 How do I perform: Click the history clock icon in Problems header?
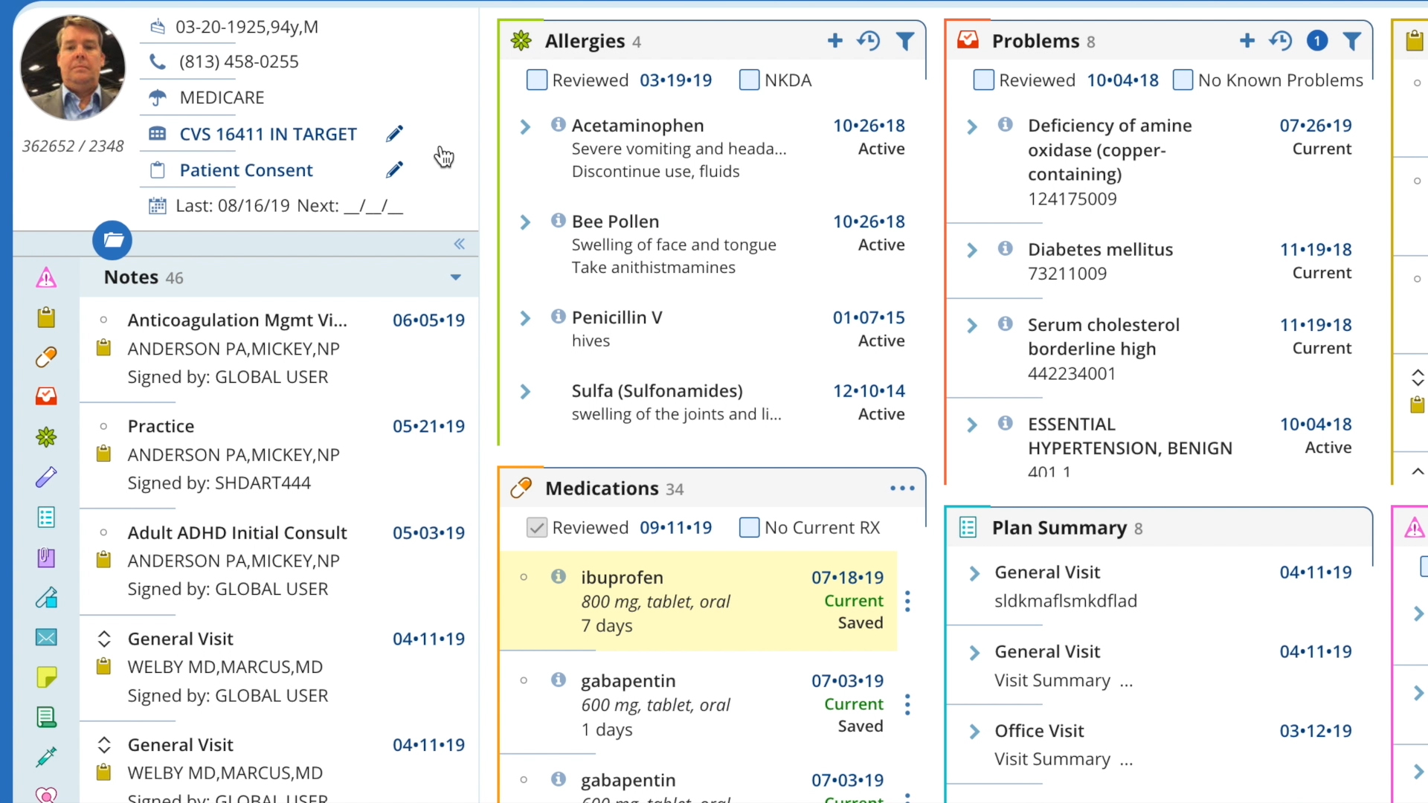1281,41
